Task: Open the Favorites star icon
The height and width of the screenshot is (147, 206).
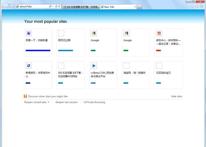Action: [197, 7]
